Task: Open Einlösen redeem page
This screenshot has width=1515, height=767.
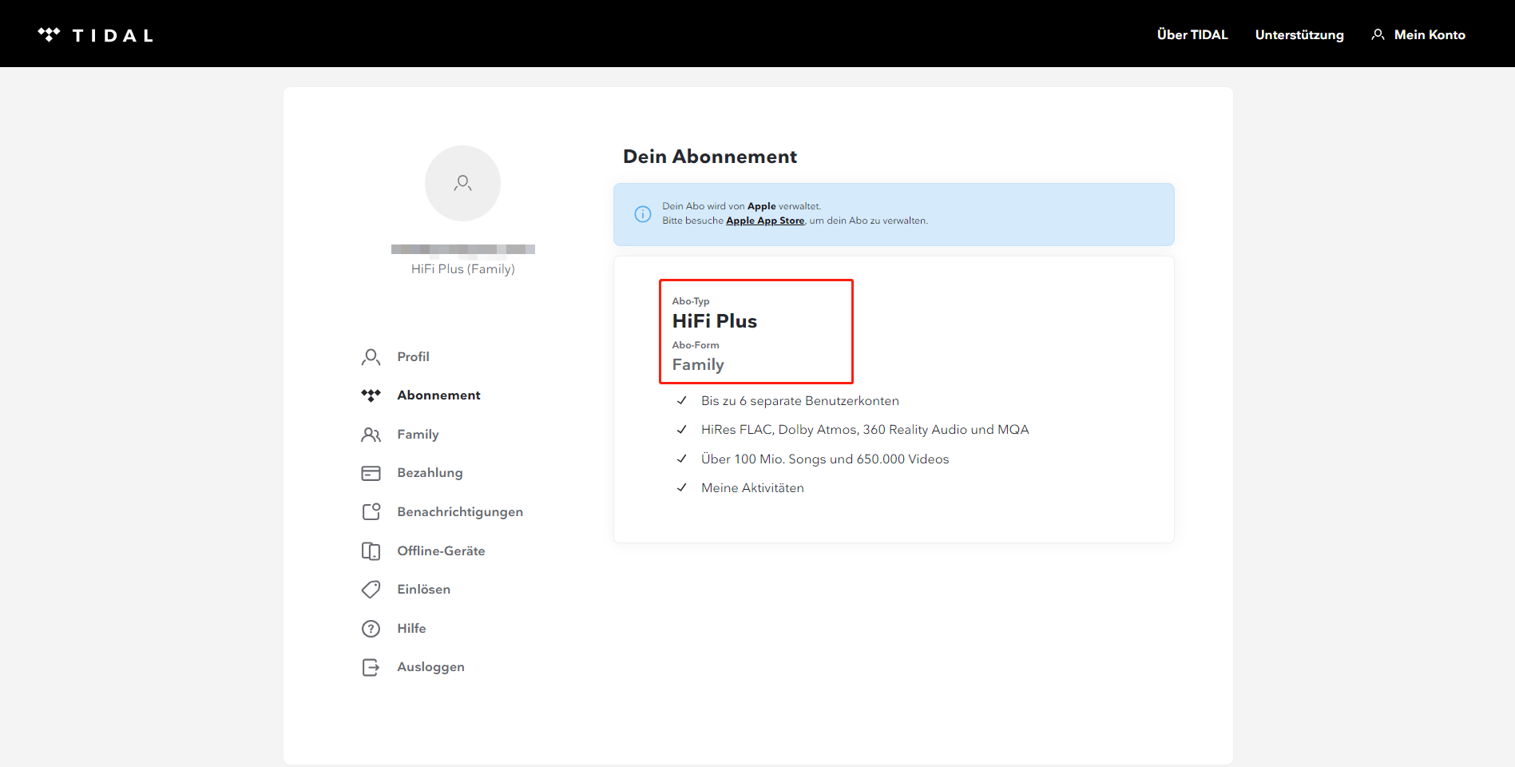Action: [x=423, y=589]
